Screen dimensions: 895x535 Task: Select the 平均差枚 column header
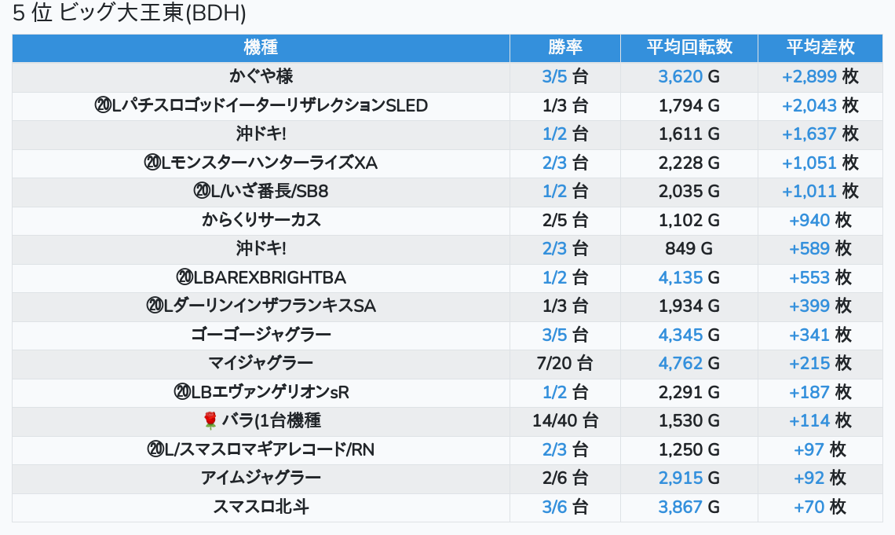tap(820, 48)
